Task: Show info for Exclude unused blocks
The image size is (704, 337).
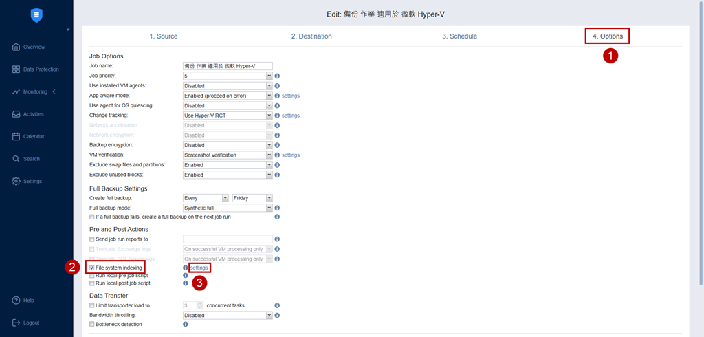Action: [x=277, y=175]
